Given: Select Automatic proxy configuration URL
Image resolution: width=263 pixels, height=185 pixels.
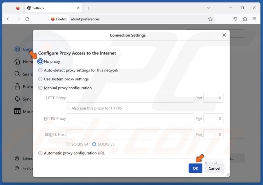Looking at the screenshot, I should coord(40,153).
